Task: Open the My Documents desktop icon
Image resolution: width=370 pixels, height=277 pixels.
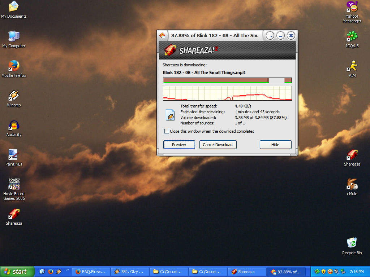Action: (x=14, y=10)
